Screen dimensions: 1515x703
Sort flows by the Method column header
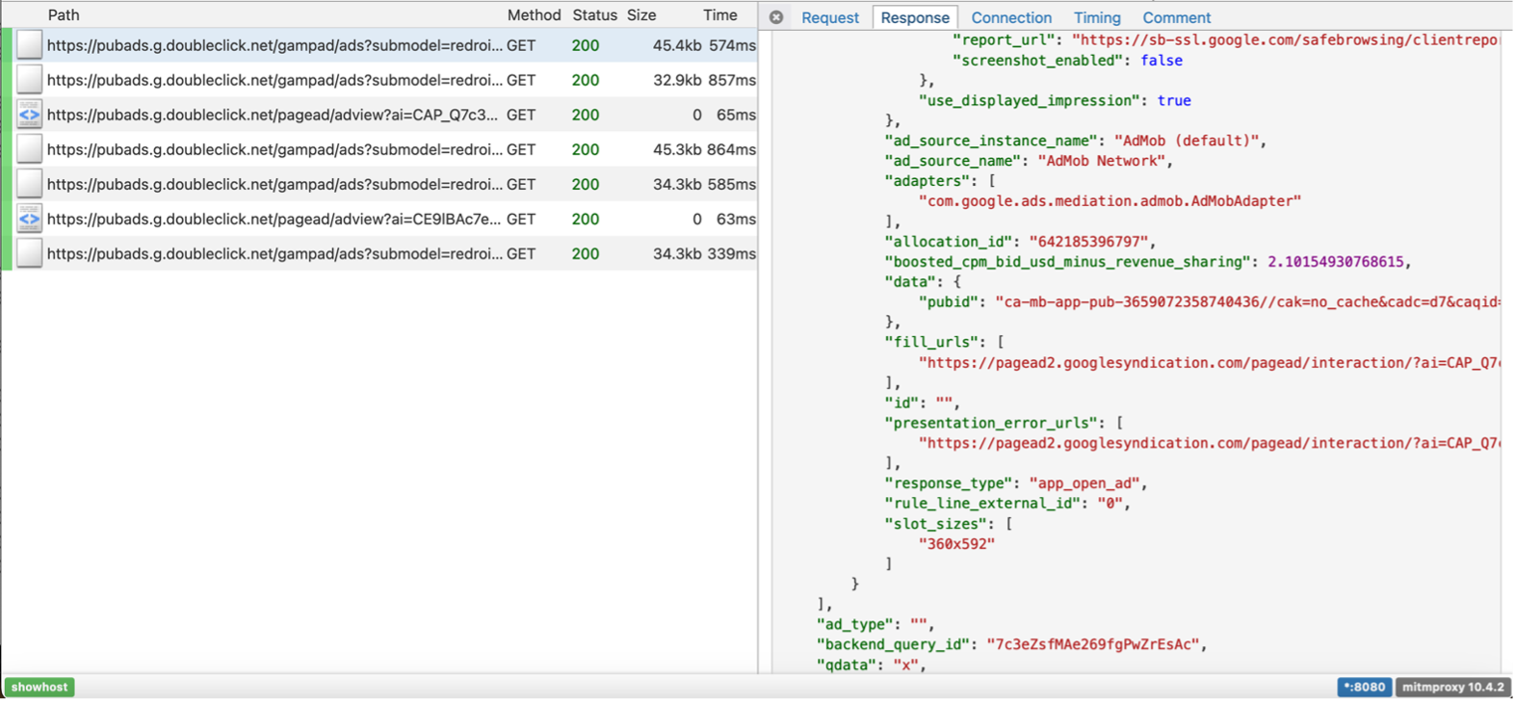(534, 15)
